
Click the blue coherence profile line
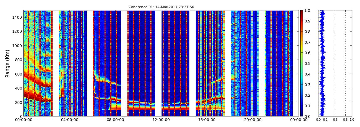pos(322,63)
